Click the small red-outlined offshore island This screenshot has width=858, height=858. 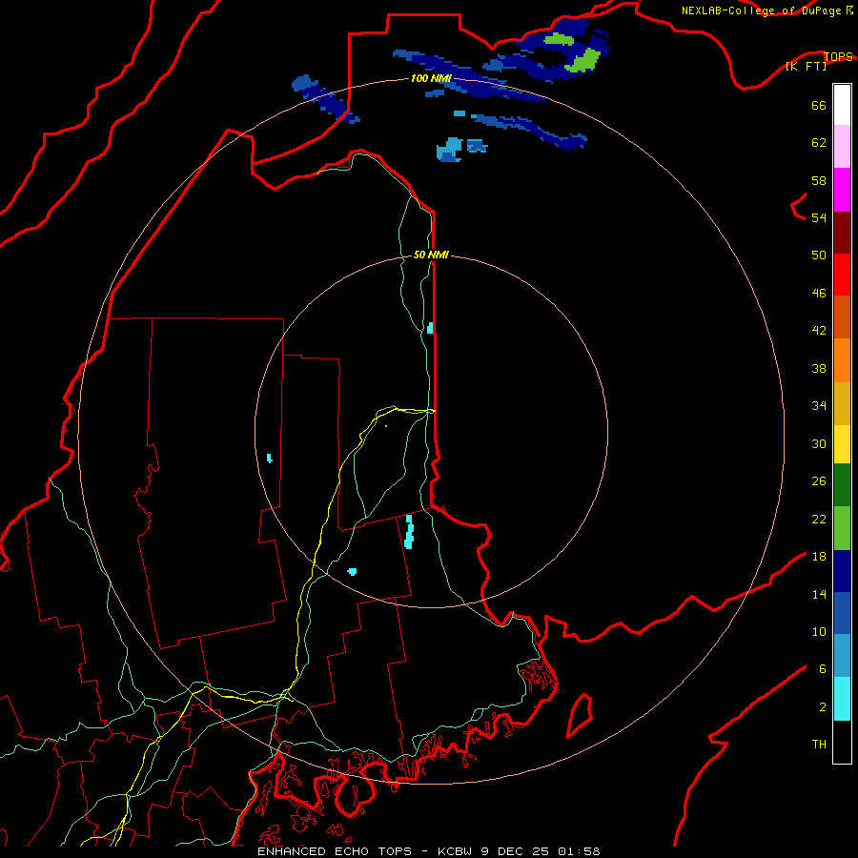pos(580,716)
